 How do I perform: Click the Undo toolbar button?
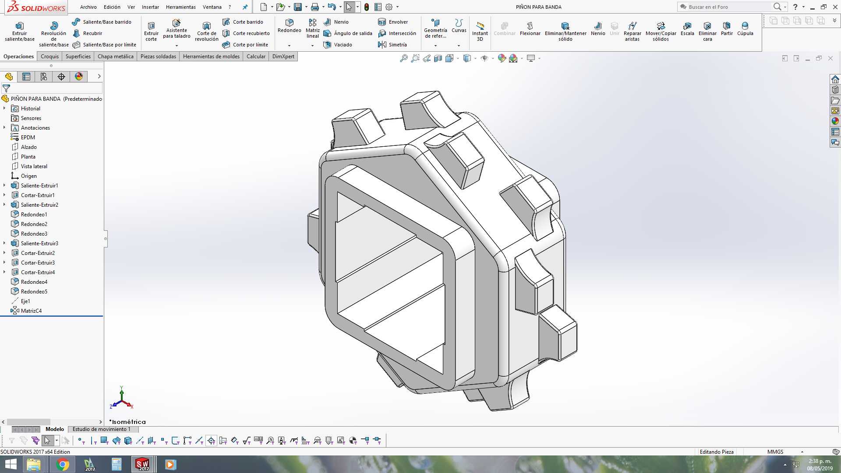[332, 7]
